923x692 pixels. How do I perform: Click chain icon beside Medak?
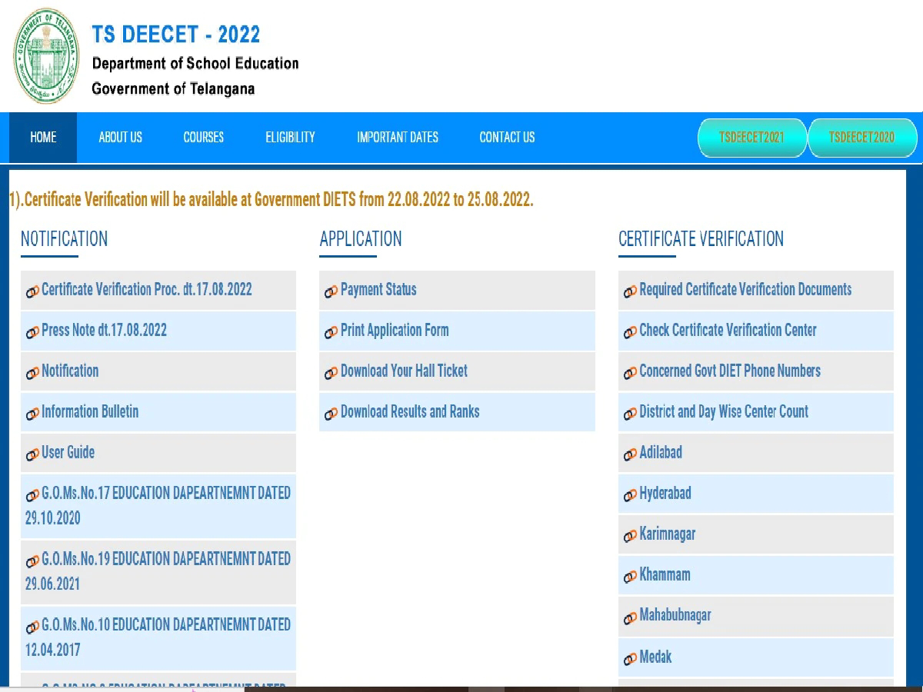(630, 659)
